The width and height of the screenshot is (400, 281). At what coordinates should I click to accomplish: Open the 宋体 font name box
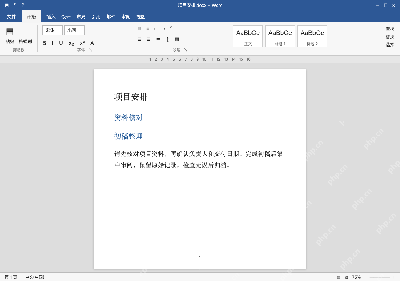coord(52,30)
